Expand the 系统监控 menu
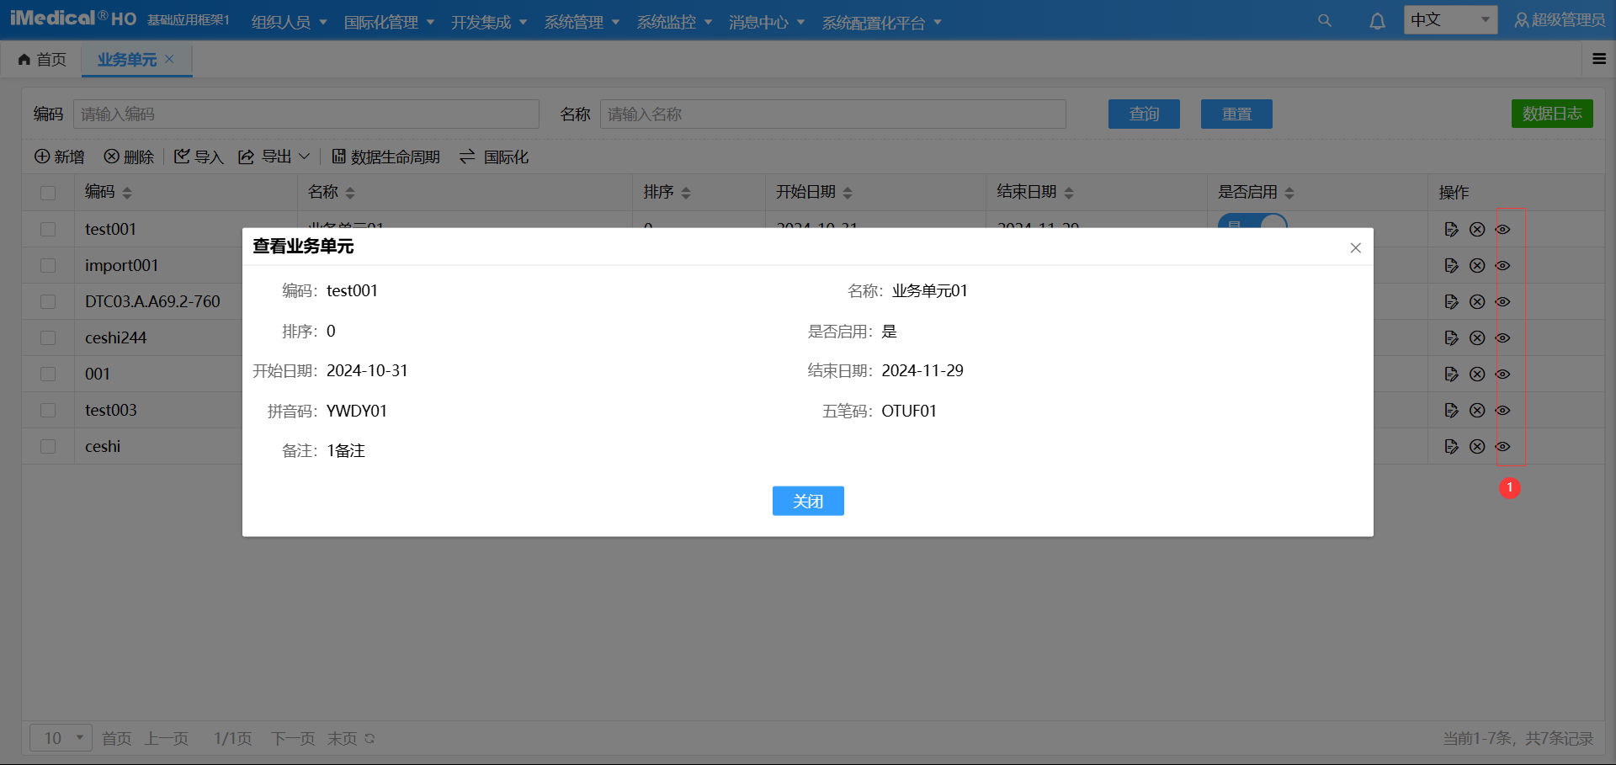 [674, 22]
